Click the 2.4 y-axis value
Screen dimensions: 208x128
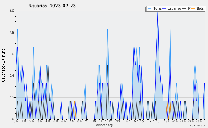pos(12,76)
